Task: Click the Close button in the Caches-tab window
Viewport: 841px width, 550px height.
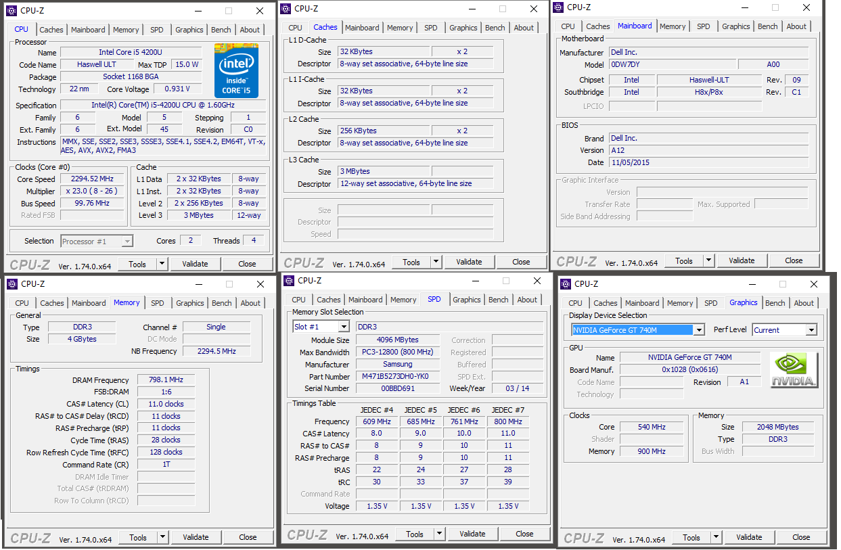Action: 521,262
